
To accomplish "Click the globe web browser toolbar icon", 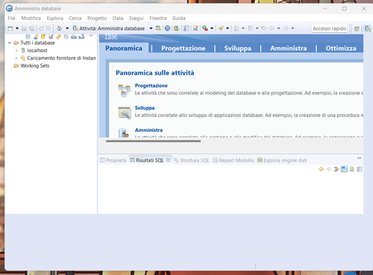I will 168,28.
